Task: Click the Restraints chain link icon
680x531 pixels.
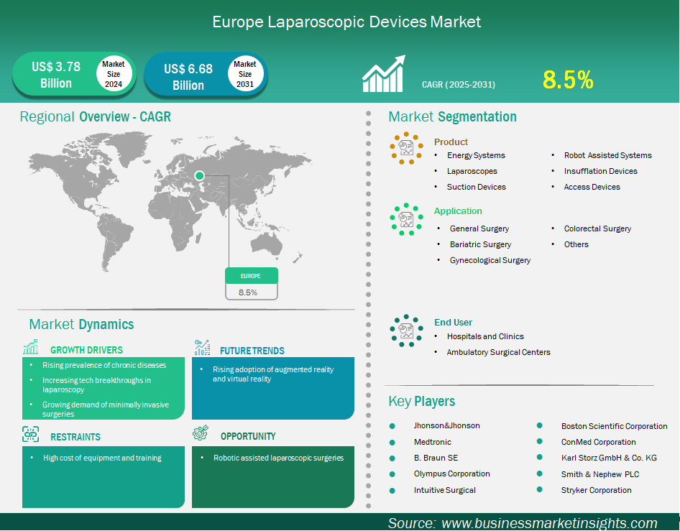Action: pos(31,434)
